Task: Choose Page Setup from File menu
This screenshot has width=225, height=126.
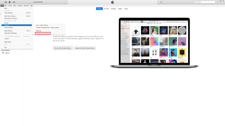Action: pyautogui.click(x=17, y=42)
